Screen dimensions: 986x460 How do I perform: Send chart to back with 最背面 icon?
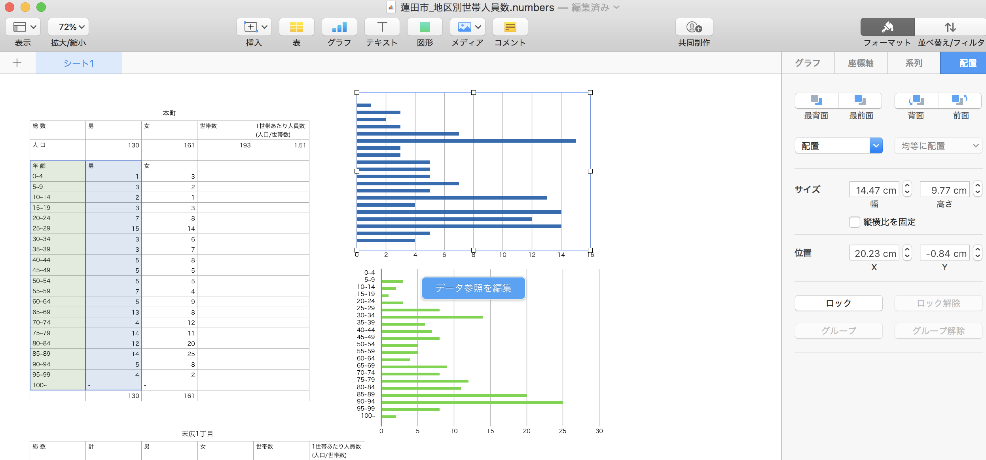tap(816, 101)
